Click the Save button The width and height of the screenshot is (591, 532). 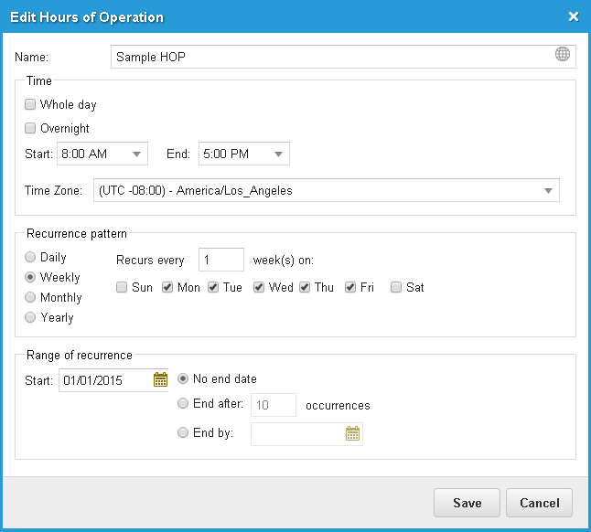467,503
